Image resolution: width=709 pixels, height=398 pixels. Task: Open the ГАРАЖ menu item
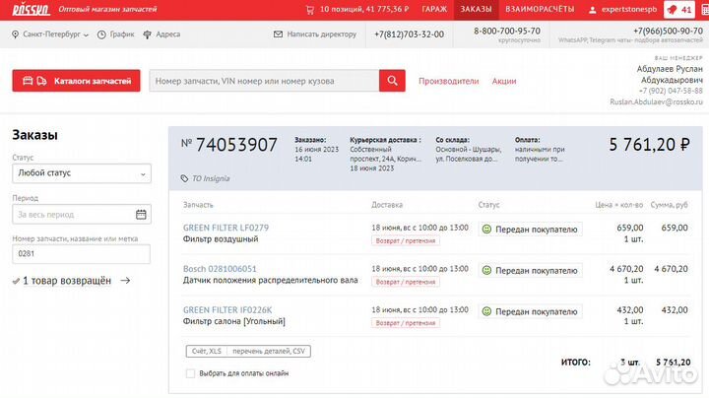pyautogui.click(x=434, y=10)
